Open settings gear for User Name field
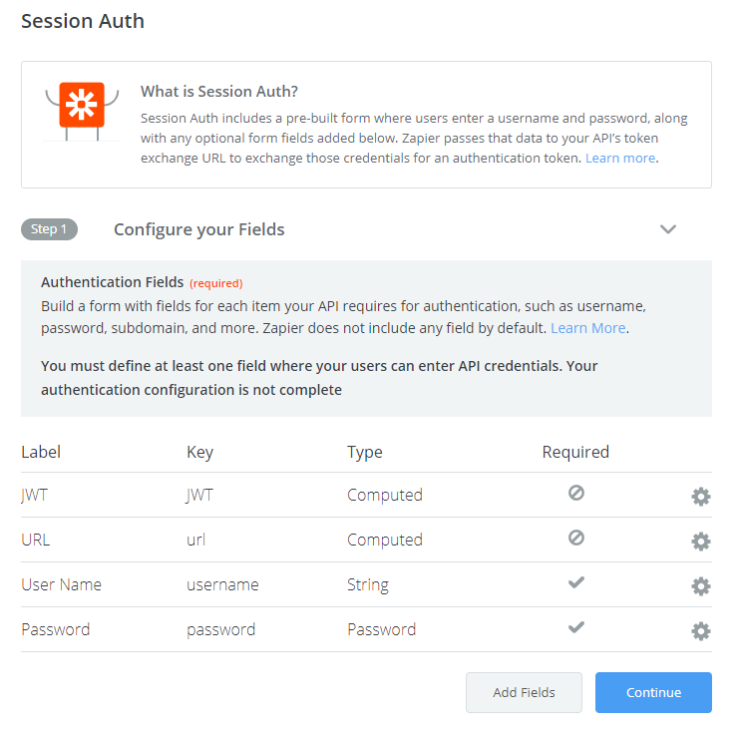This screenshot has height=731, width=741. coord(700,586)
